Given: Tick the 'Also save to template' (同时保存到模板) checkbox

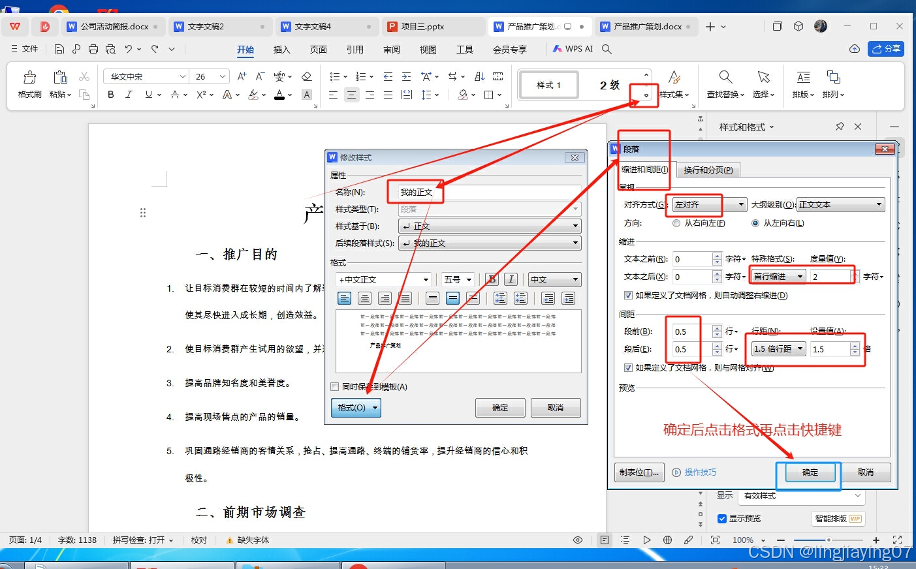Looking at the screenshot, I should click(x=334, y=387).
